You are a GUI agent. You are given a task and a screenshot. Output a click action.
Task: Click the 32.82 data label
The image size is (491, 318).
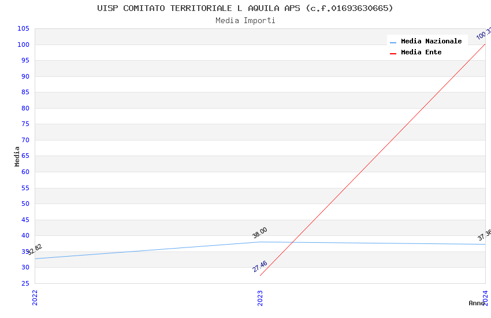(35, 250)
